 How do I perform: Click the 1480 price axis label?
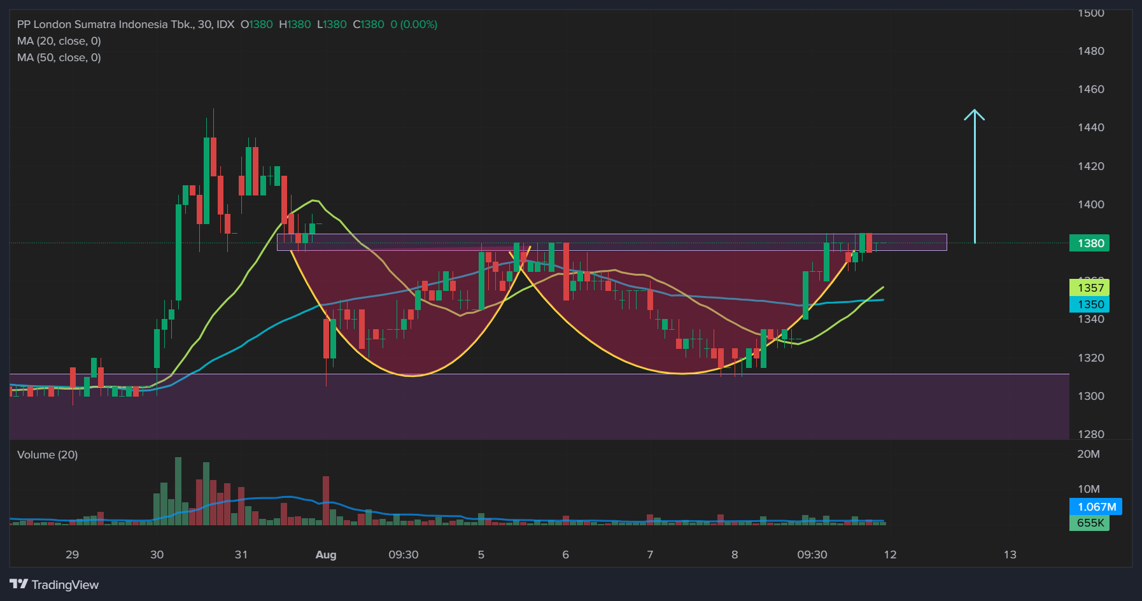(1091, 51)
